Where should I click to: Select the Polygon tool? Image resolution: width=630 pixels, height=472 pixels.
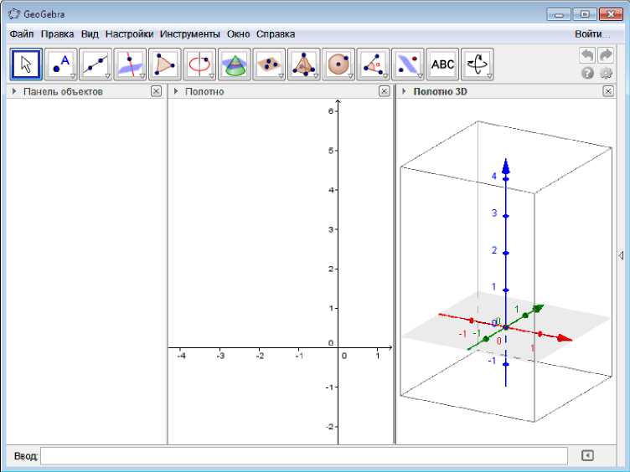point(164,64)
